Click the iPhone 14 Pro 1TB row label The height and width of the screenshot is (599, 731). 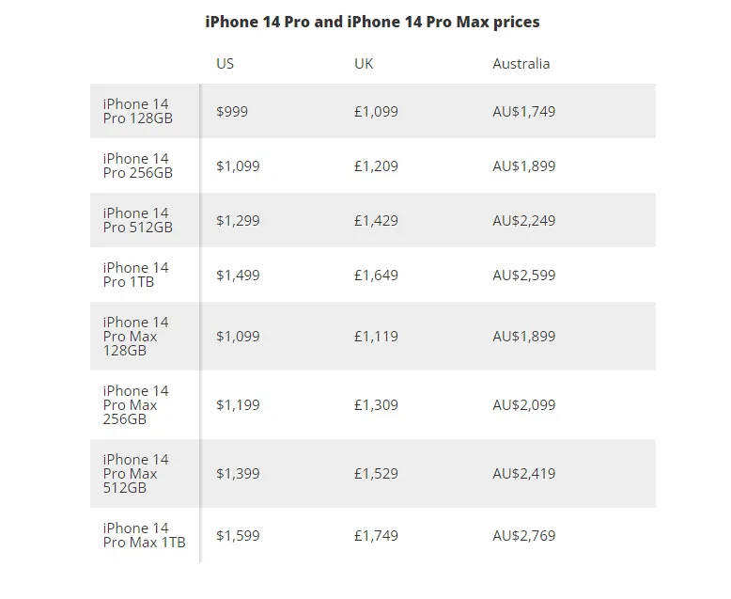click(135, 275)
